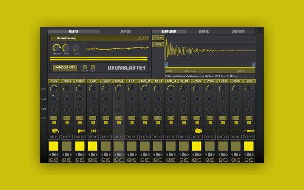This screenshot has width=304, height=190.
Task: Open the sample folder icon on the Kick strip
Action: (54, 155)
